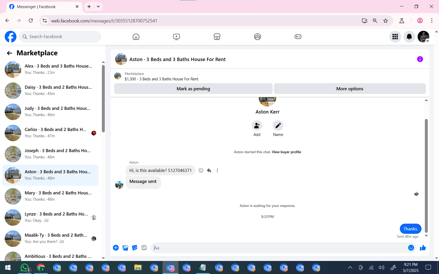Open more actions plus icon in composer

116,248
